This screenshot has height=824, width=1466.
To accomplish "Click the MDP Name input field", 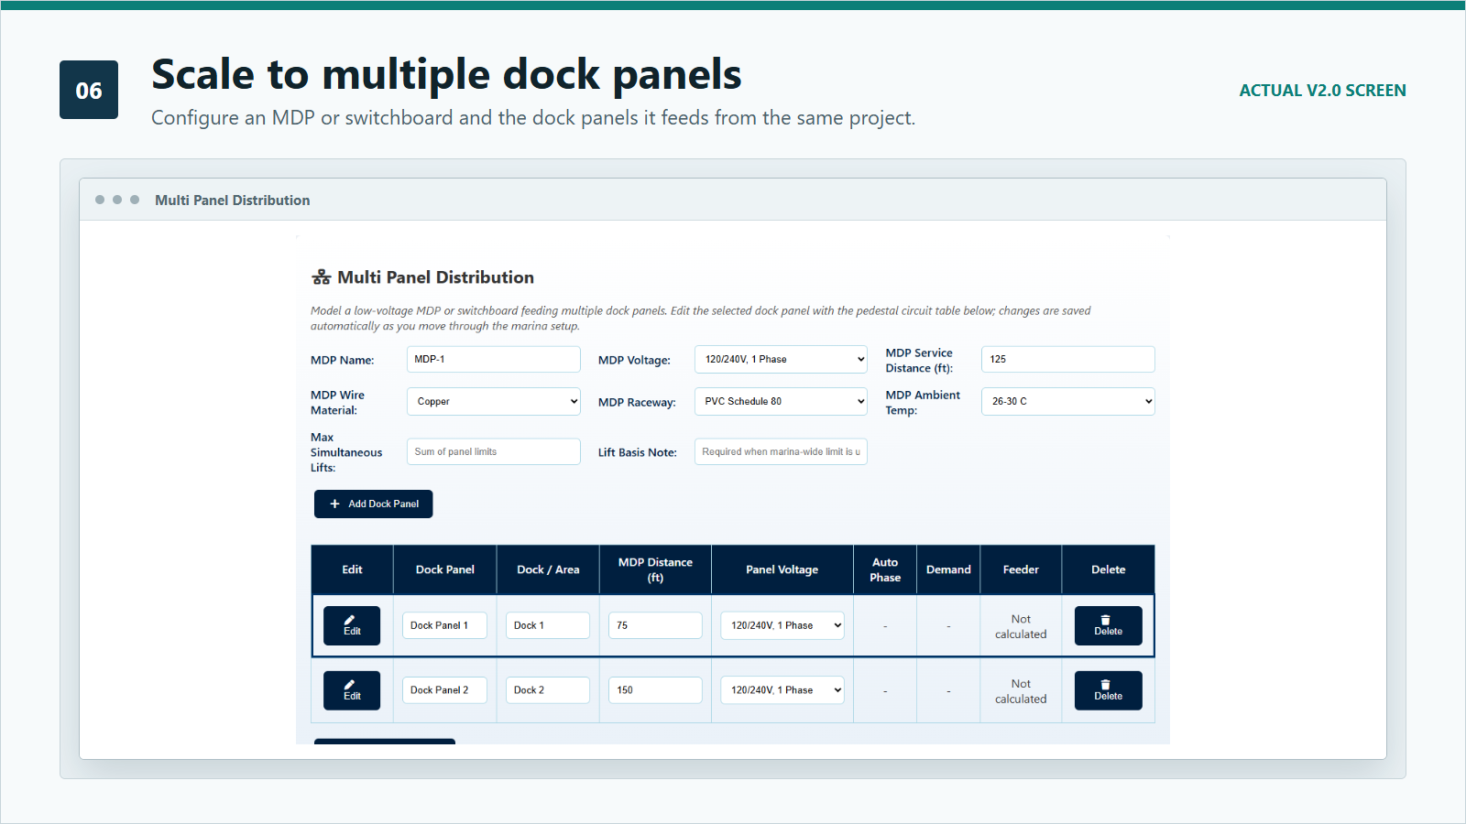I will tap(494, 359).
